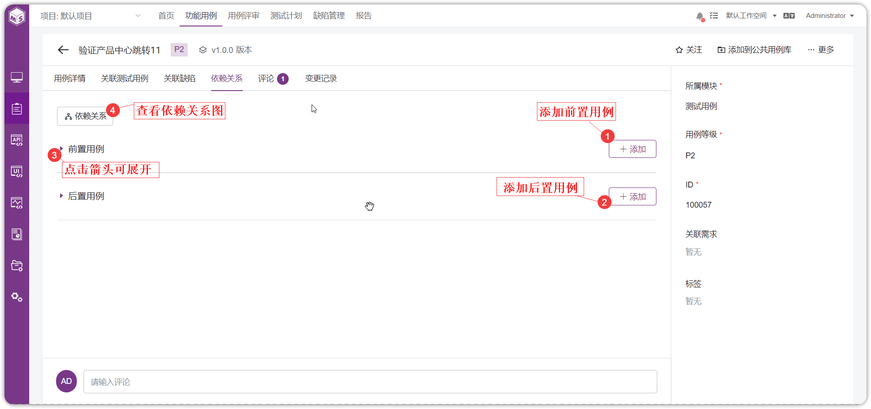Open the performance test sidebar icon

(17, 203)
